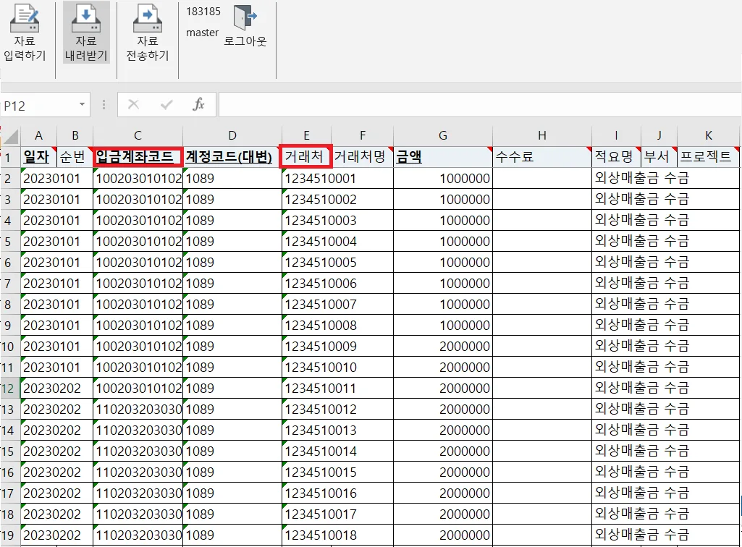Viewport: 742px width, 547px height.
Task: Click the formula bar cancel X icon
Action: point(134,105)
